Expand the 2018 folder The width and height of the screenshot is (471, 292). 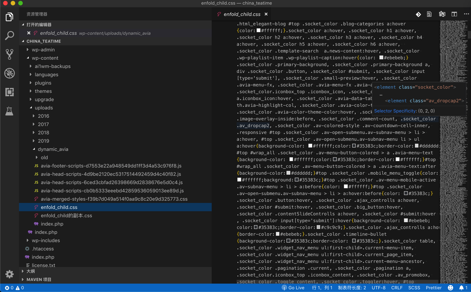coord(115,133)
